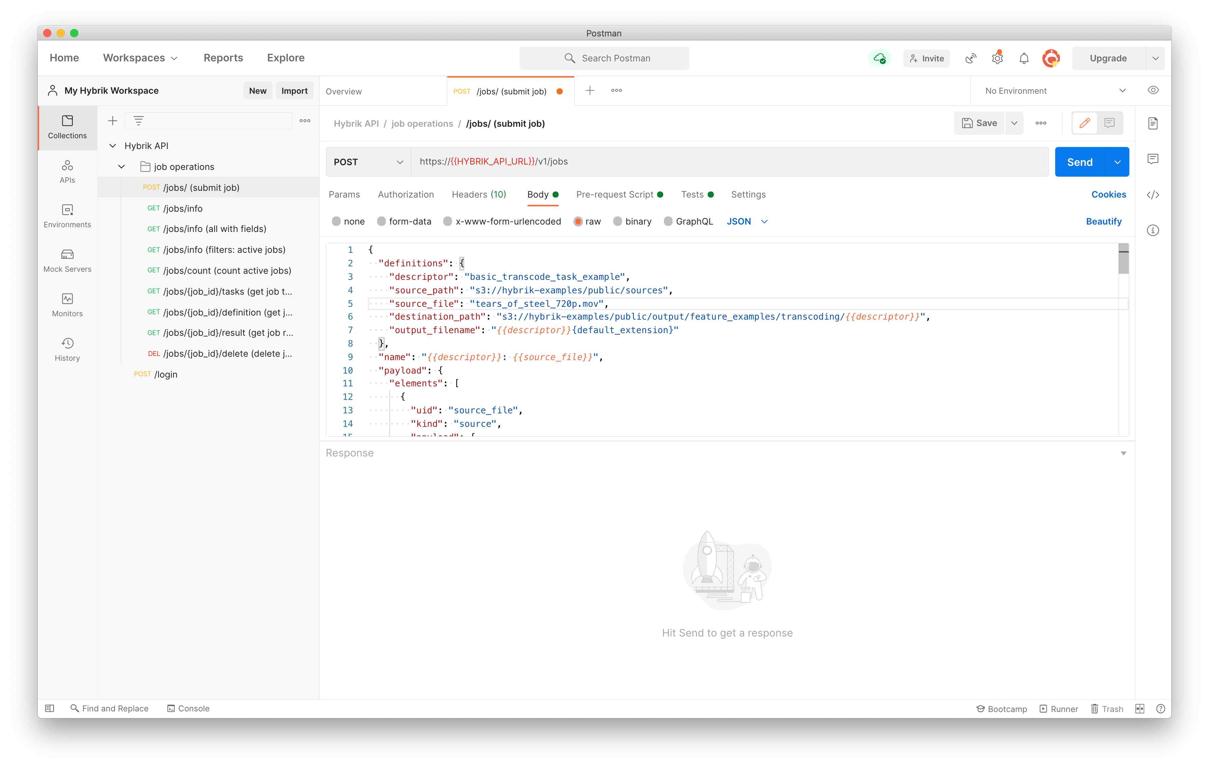This screenshot has height=768, width=1209.
Task: Open the Cookies link
Action: 1108,194
